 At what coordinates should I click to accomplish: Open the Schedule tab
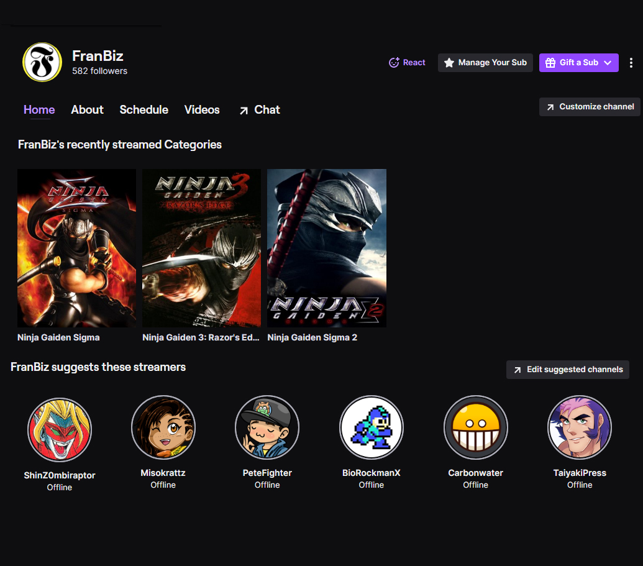[x=144, y=109]
